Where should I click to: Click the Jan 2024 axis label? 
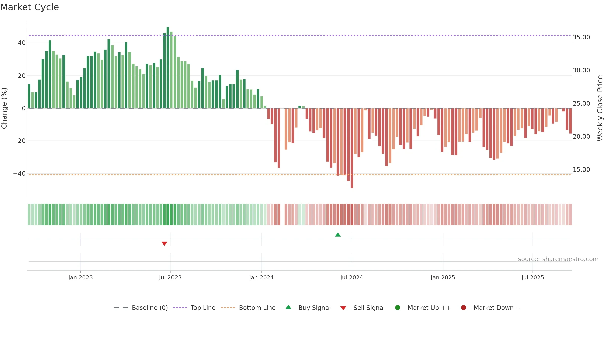261,278
